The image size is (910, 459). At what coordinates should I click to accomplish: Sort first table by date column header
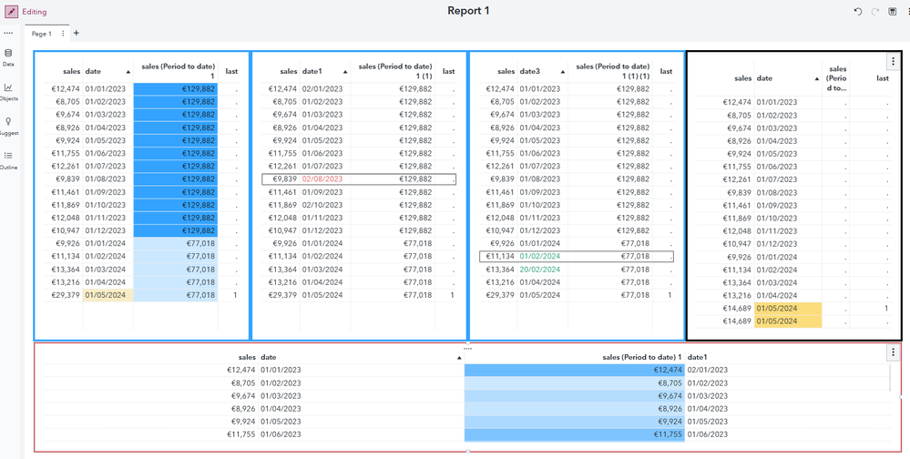94,71
